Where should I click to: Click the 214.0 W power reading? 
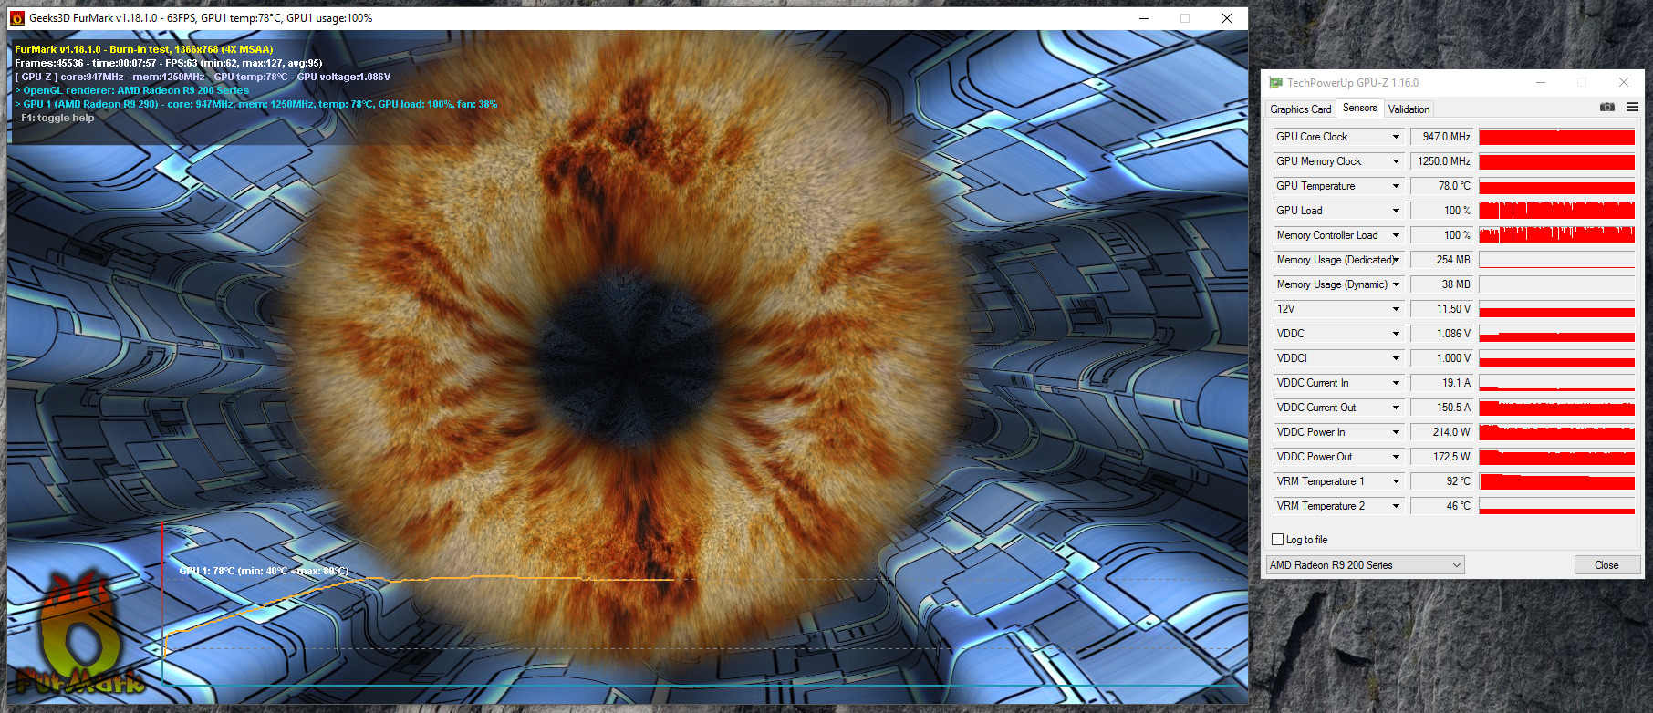click(x=1442, y=432)
